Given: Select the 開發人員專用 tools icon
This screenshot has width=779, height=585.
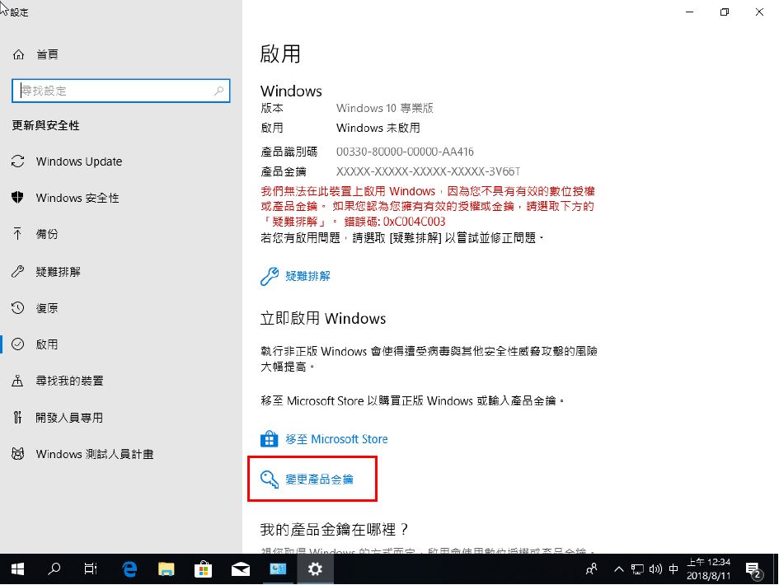Looking at the screenshot, I should coord(18,418).
